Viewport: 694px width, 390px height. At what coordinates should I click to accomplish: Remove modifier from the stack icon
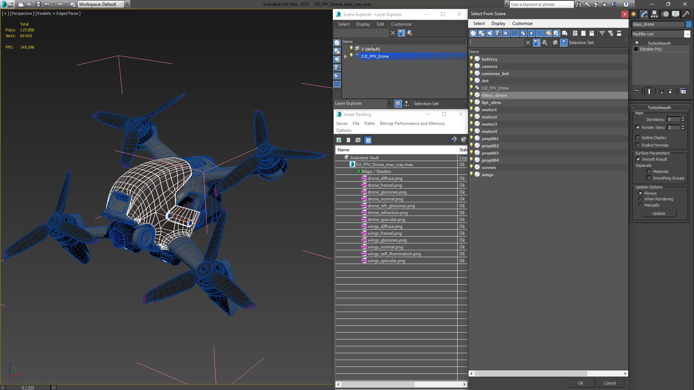coord(671,91)
